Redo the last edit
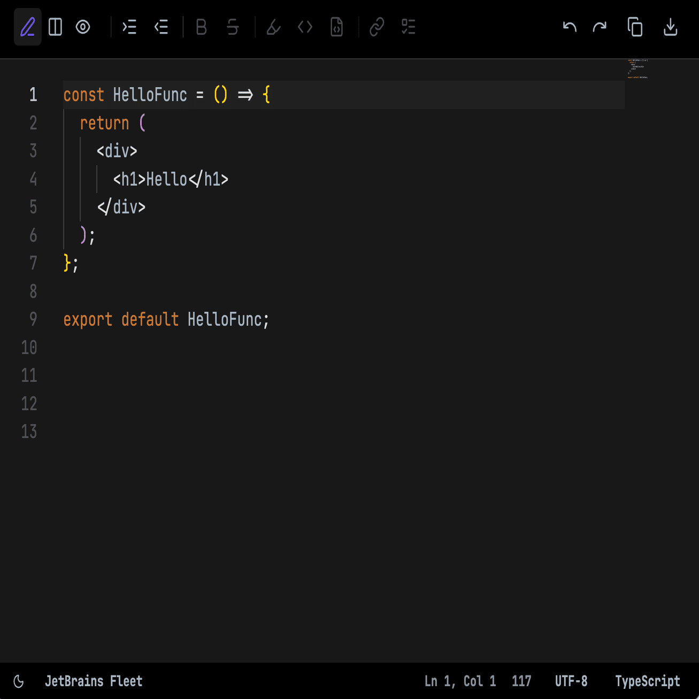The height and width of the screenshot is (699, 699). point(600,27)
